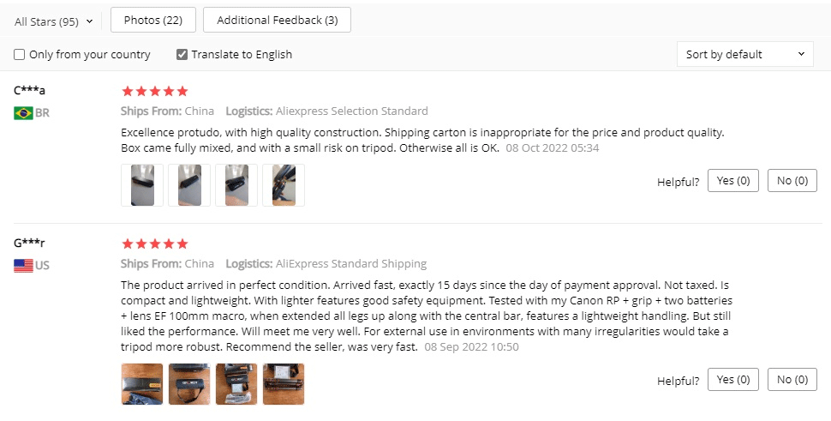Click the Brazil flag icon
831x421 pixels.
23,112
